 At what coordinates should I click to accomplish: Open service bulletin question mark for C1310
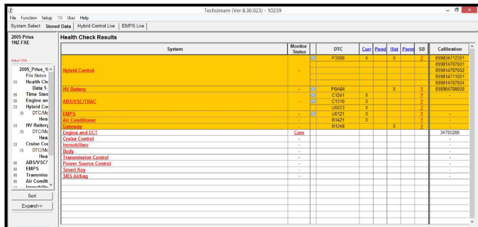[x=421, y=102]
